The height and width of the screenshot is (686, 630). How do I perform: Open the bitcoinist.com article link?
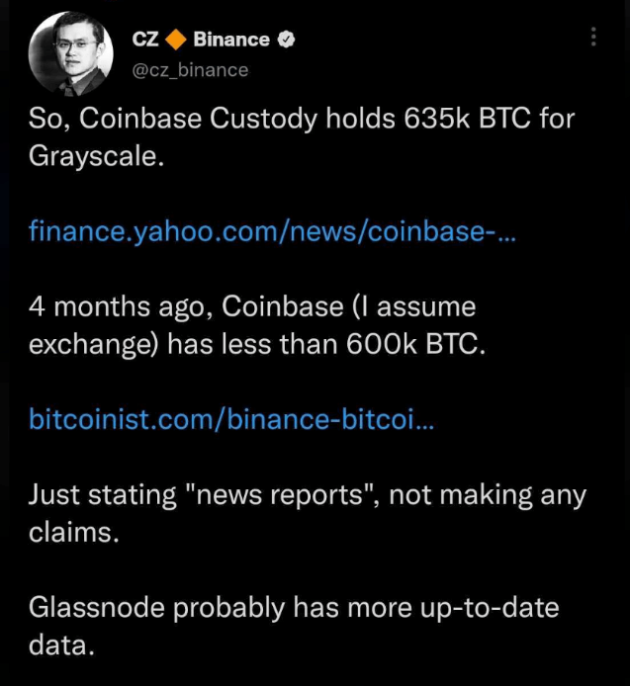click(x=229, y=420)
